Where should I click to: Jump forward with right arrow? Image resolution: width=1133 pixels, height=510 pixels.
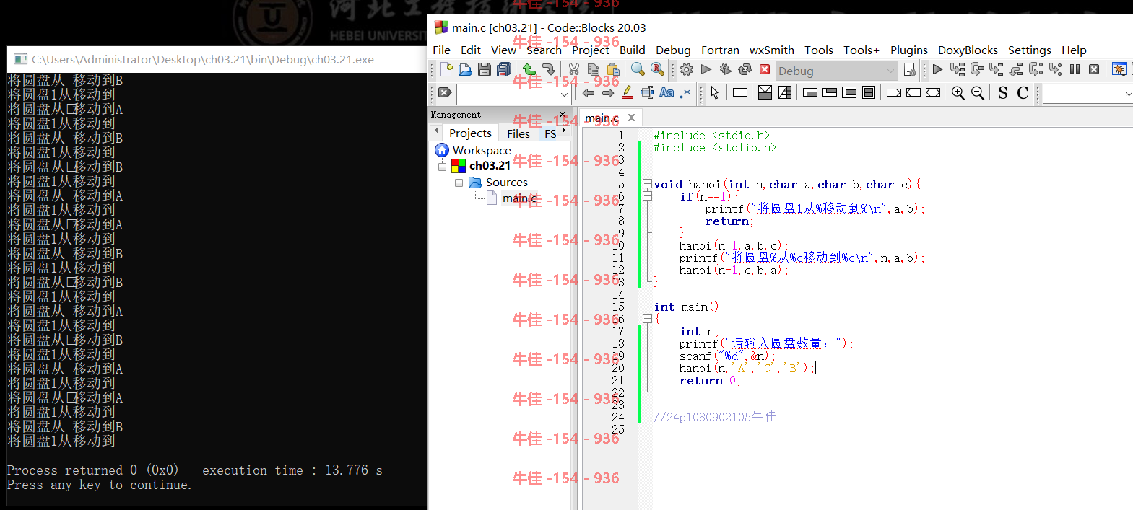coord(608,93)
